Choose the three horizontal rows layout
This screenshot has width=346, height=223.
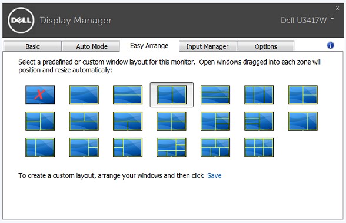coord(215,94)
